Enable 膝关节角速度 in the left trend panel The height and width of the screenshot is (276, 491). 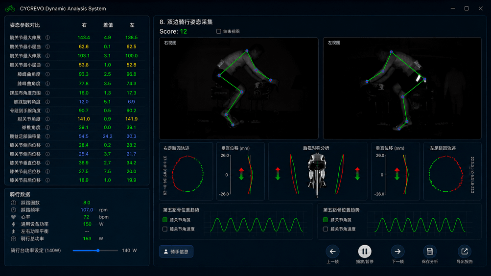[x=165, y=229]
